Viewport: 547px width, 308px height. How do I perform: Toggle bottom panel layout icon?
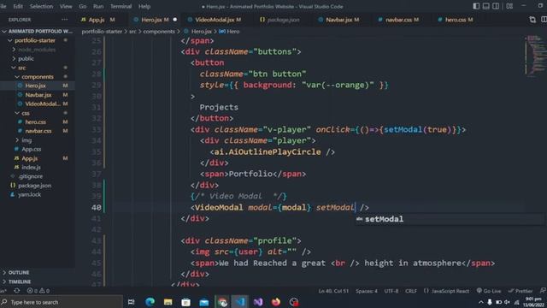(x=486, y=6)
